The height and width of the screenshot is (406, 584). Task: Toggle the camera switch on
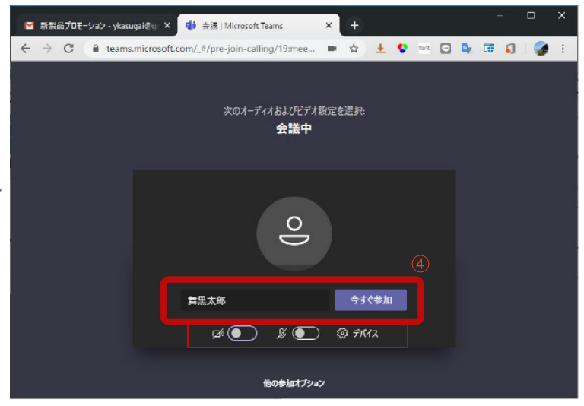[x=242, y=334]
